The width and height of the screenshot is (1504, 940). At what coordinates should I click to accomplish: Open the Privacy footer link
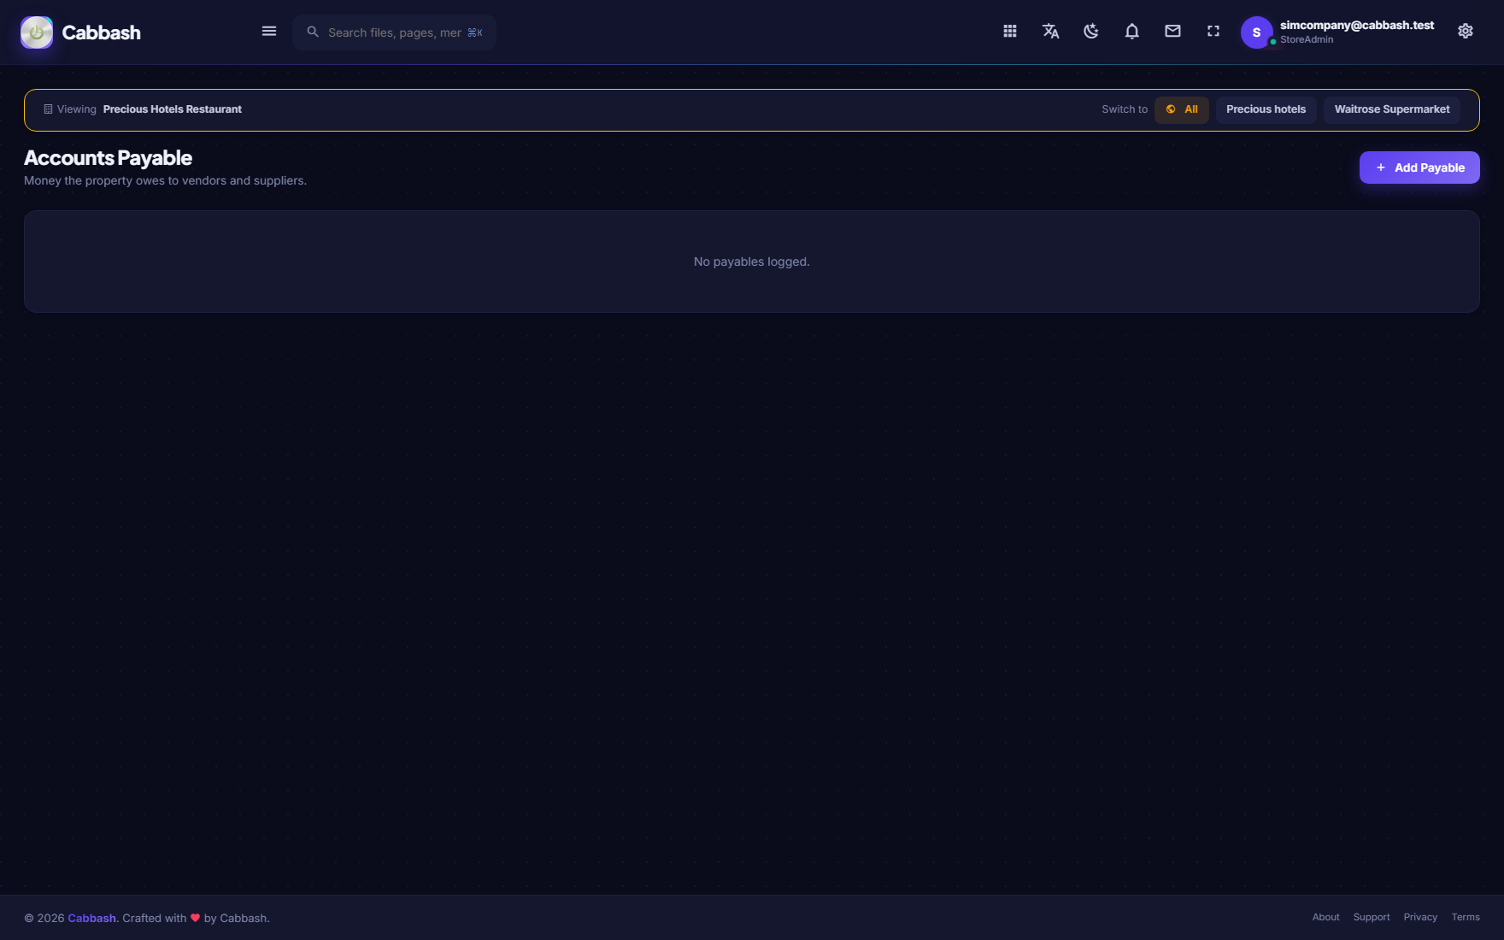tap(1420, 917)
